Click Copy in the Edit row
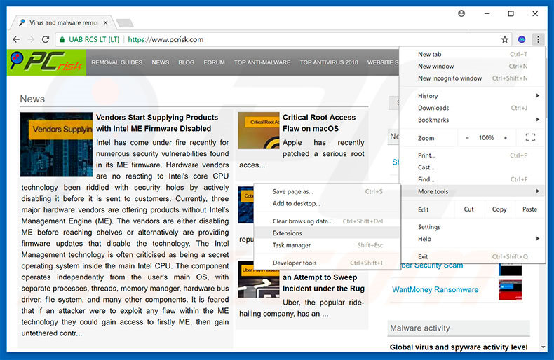 coord(499,209)
